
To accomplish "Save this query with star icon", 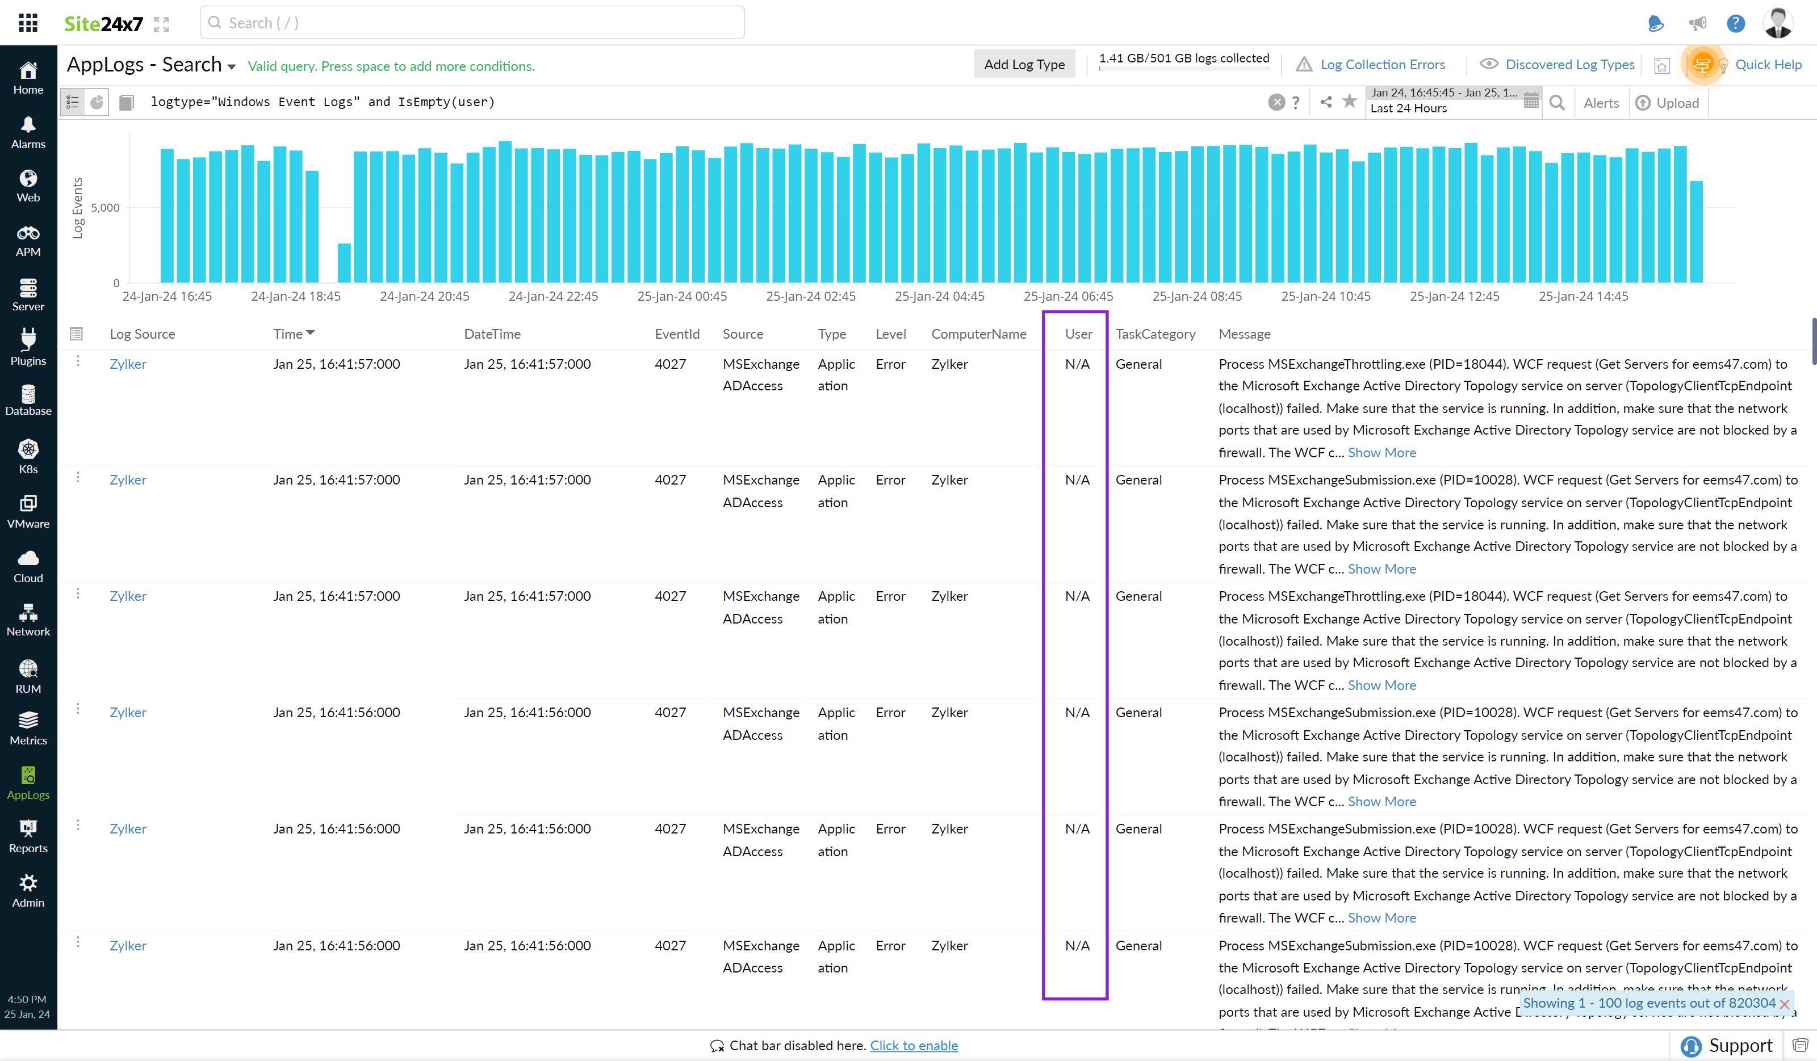I will pos(1349,102).
